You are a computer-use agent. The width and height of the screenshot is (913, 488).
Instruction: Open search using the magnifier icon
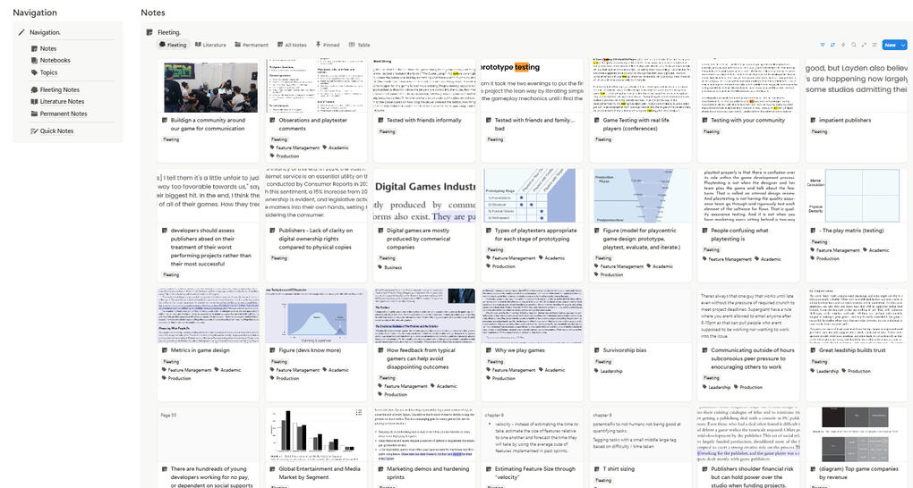click(854, 45)
